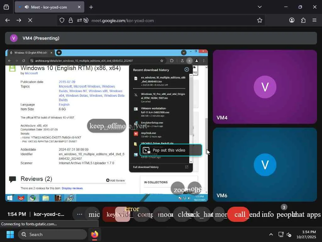Open Meet activities apps panel
The width and height of the screenshot is (322, 242).
tap(314, 214)
